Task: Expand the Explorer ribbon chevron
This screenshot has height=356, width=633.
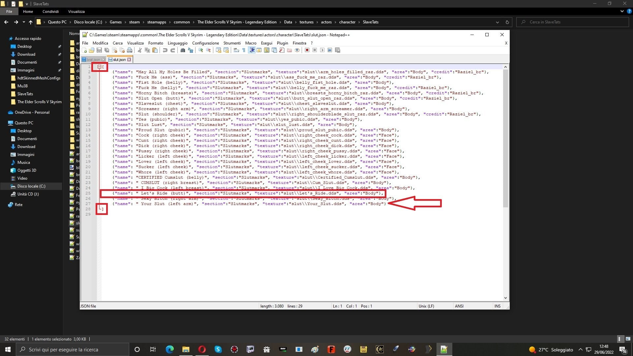Action: click(x=622, y=11)
